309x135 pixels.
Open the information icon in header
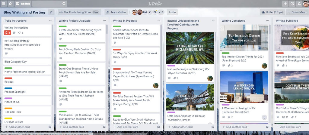pyautogui.click(x=292, y=4)
